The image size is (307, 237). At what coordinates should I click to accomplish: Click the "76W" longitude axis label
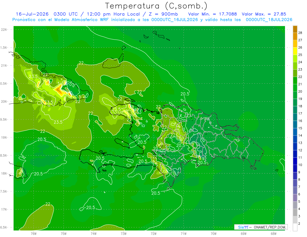(34, 234)
